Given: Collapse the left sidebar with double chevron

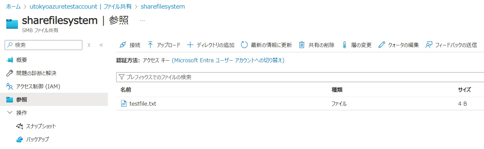Looking at the screenshot, I should pyautogui.click(x=101, y=45).
